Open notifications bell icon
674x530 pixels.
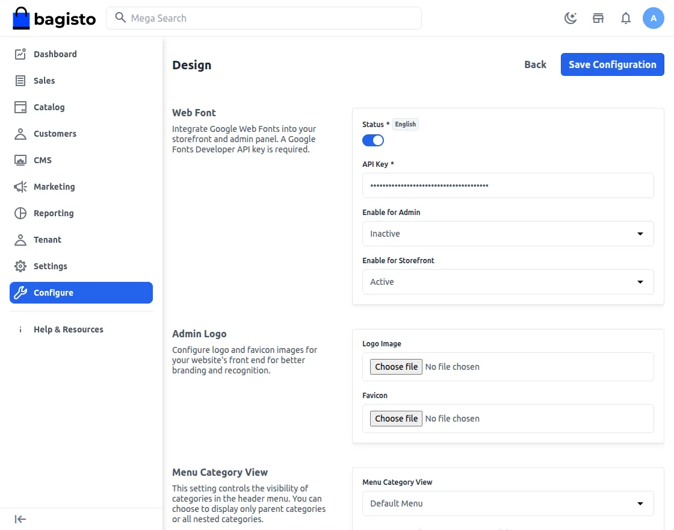tap(625, 18)
